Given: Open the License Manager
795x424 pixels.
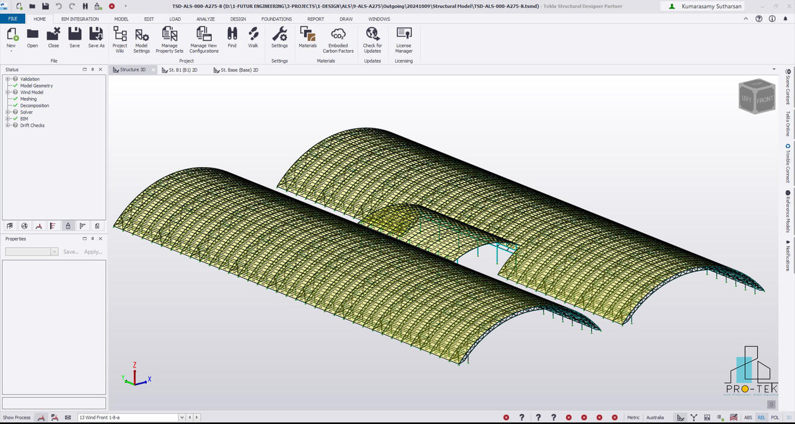Looking at the screenshot, I should point(404,39).
